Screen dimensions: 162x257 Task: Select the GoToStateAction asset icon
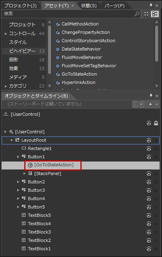pos(58,74)
